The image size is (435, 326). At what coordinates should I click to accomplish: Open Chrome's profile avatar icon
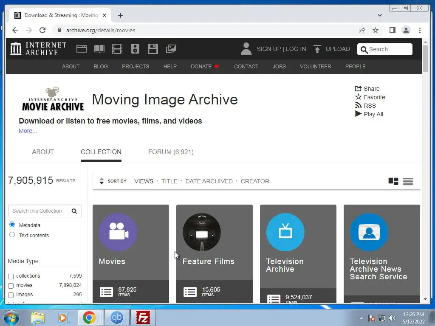pos(406,30)
